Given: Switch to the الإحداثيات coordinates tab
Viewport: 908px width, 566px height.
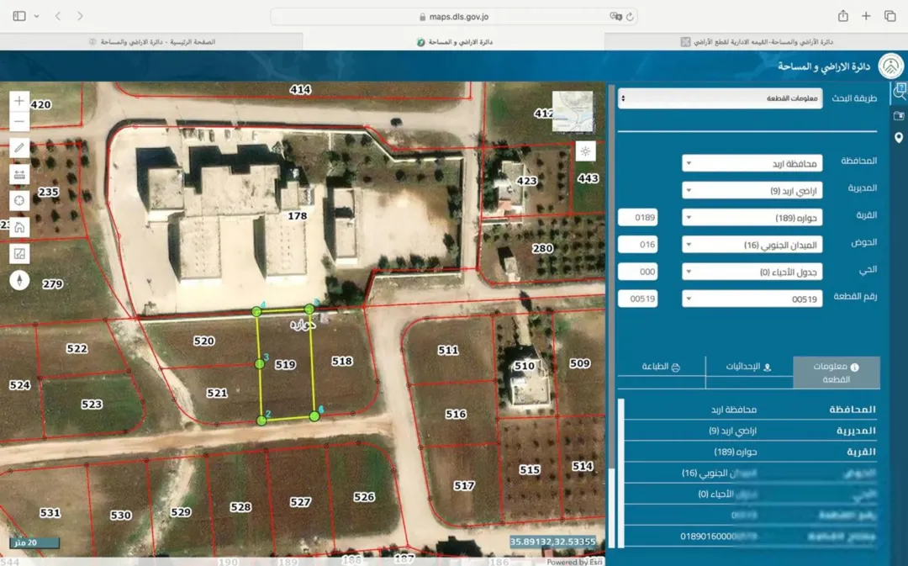Looking at the screenshot, I should pos(749,367).
